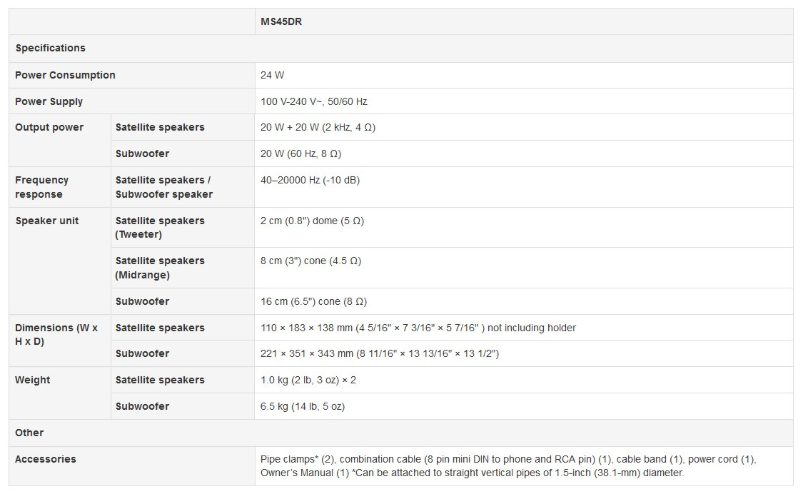Click the Accessories description text

point(508,466)
